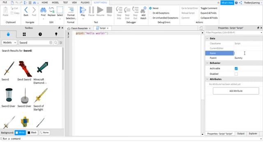This screenshot has height=148, width=263.
Task: Open the Find dropdown arrow
Action: [43, 19]
